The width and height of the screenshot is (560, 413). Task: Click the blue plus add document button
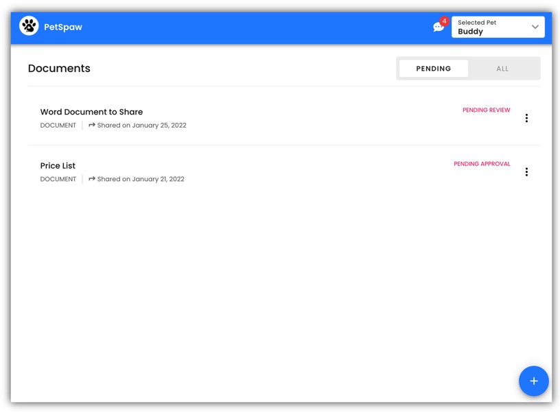point(533,381)
